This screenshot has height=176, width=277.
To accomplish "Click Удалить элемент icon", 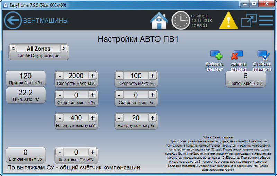I will tap(238, 55).
